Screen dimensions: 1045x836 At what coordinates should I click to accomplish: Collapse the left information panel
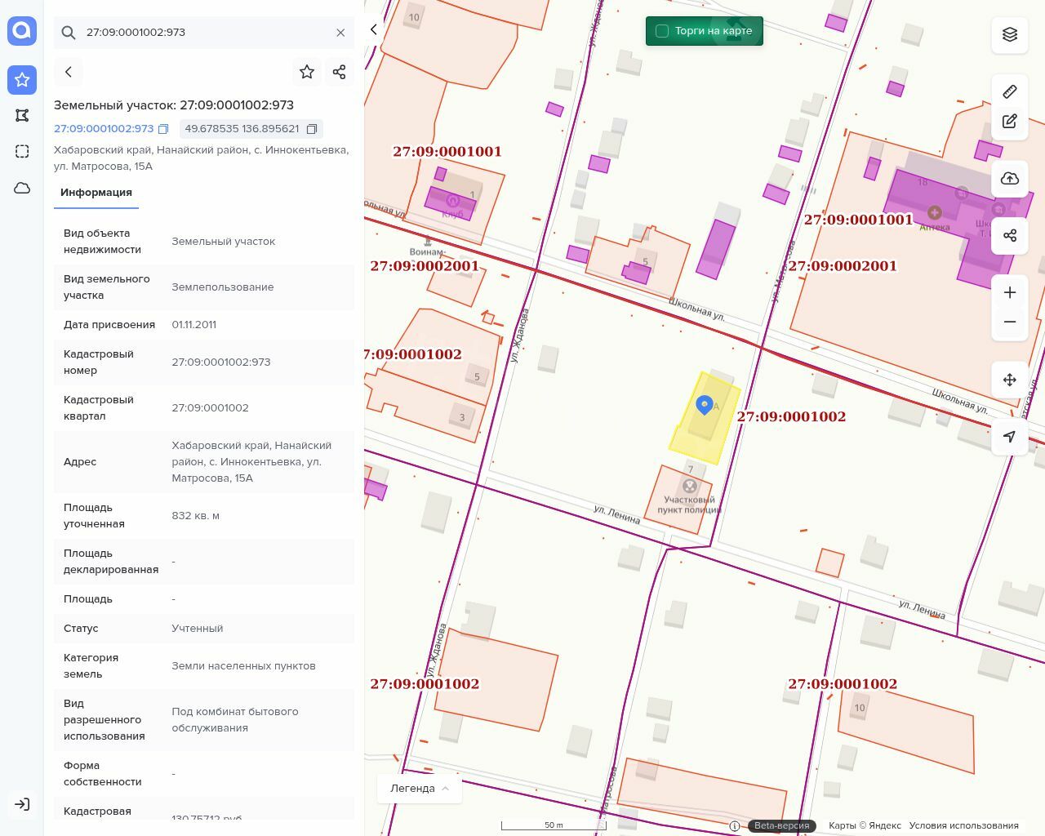pos(374,29)
